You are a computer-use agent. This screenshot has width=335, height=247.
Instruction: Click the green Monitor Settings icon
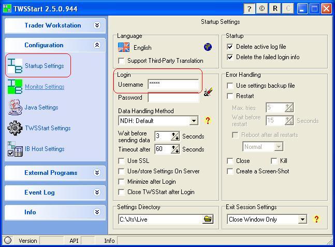click(x=15, y=87)
